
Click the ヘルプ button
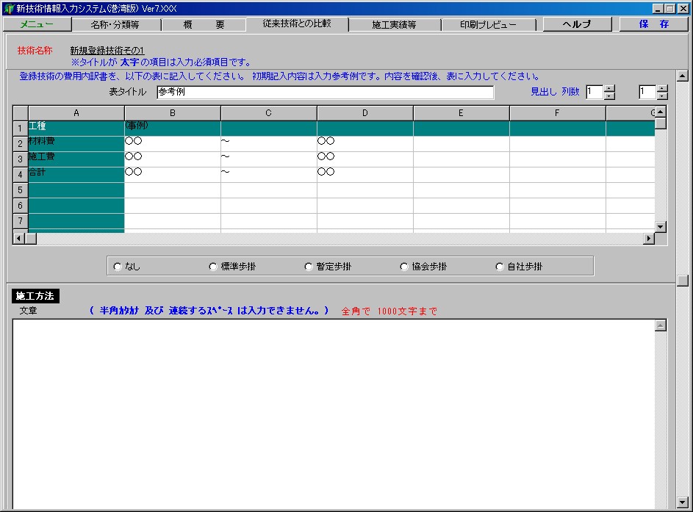coord(577,24)
